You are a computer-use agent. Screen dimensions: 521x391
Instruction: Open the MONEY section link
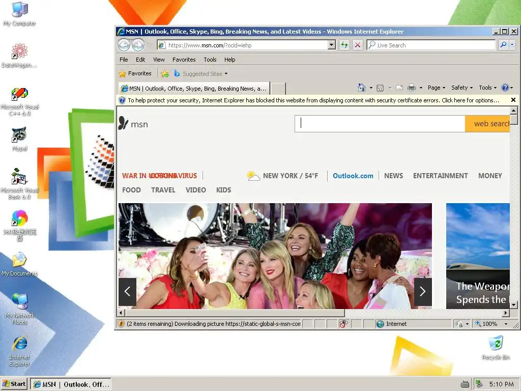(x=490, y=176)
